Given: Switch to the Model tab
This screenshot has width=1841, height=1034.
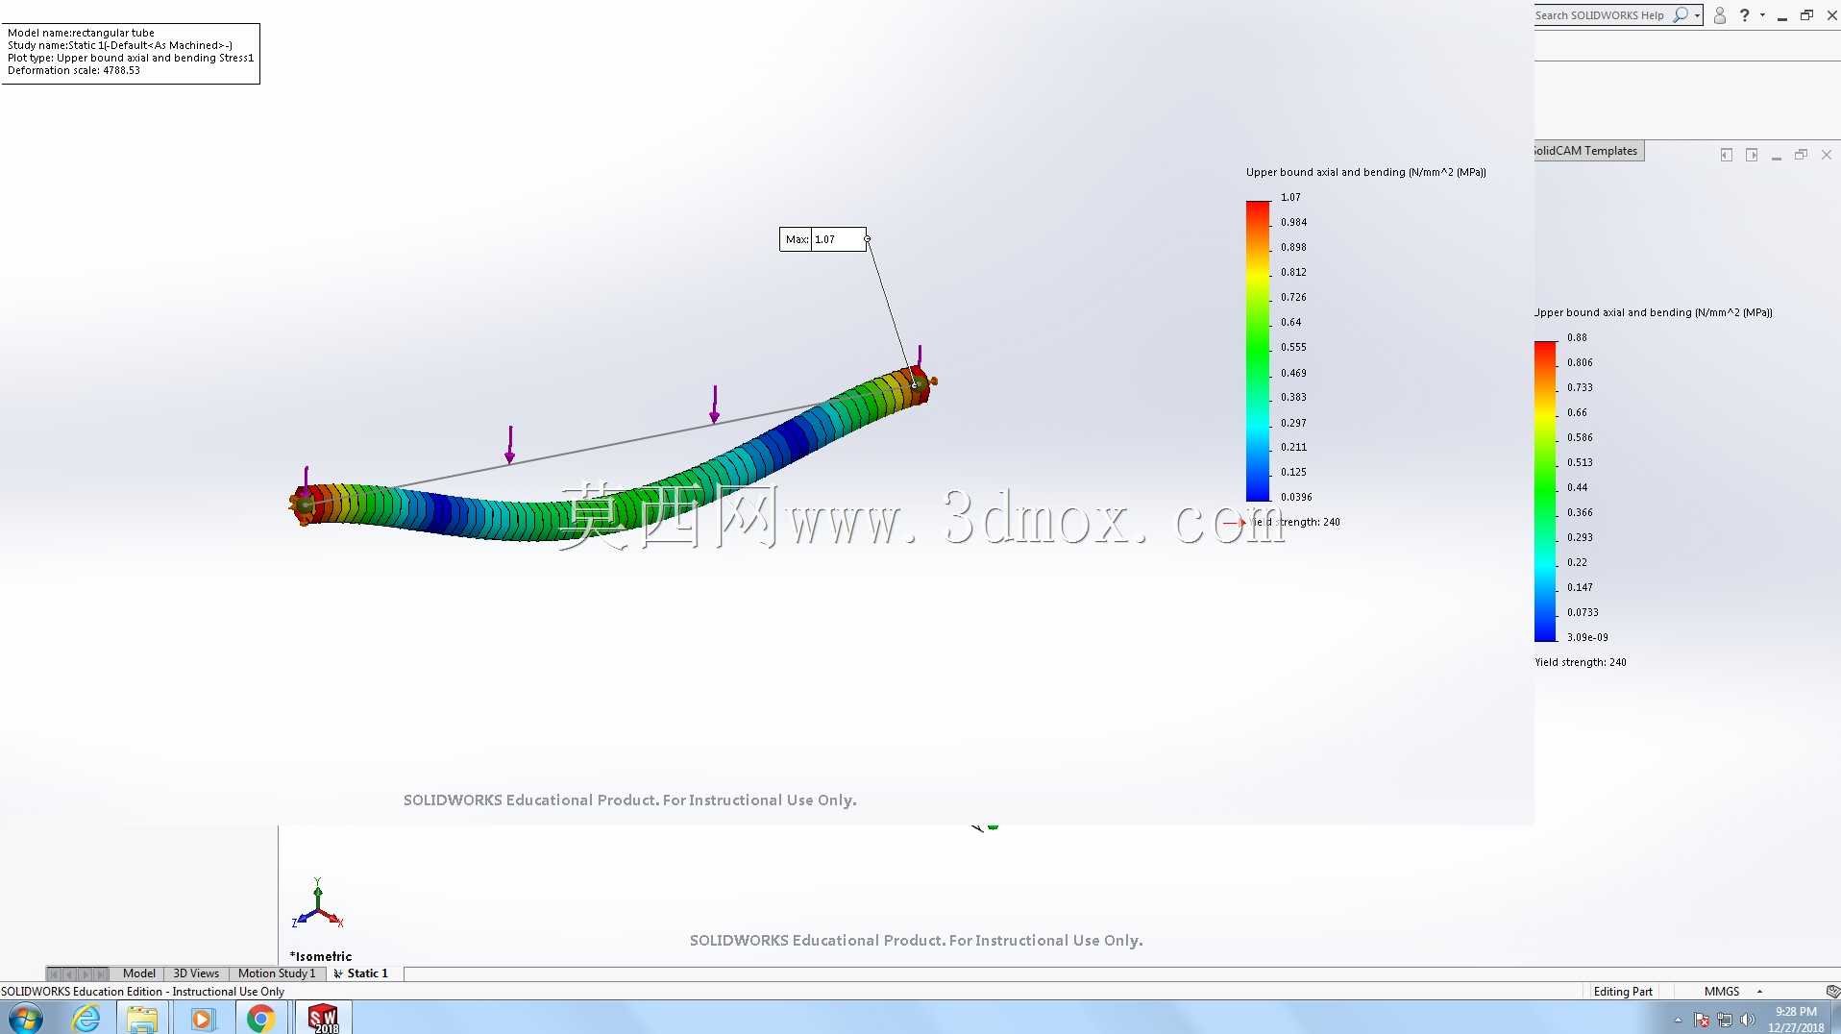Looking at the screenshot, I should coord(138,973).
